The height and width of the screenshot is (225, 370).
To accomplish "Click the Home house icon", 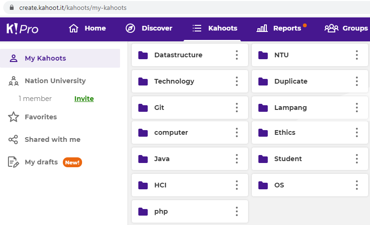I will pyautogui.click(x=74, y=29).
